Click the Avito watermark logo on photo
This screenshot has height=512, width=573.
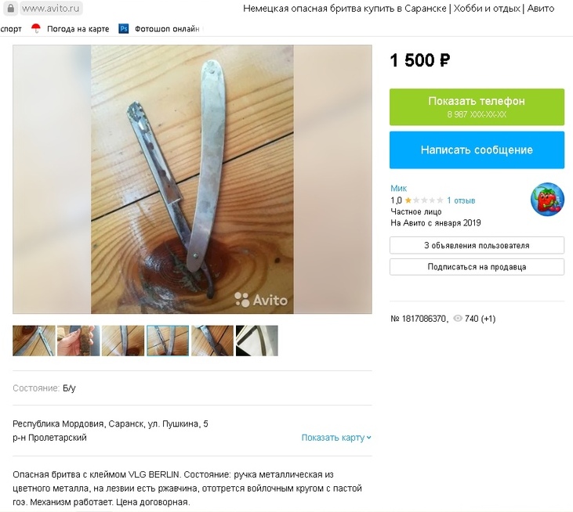click(261, 300)
